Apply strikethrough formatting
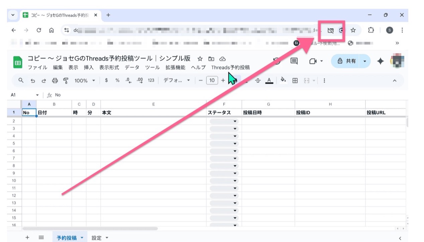The width and height of the screenshot is (424, 242). 258,80
